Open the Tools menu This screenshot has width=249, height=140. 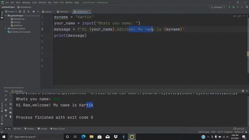tap(56, 2)
